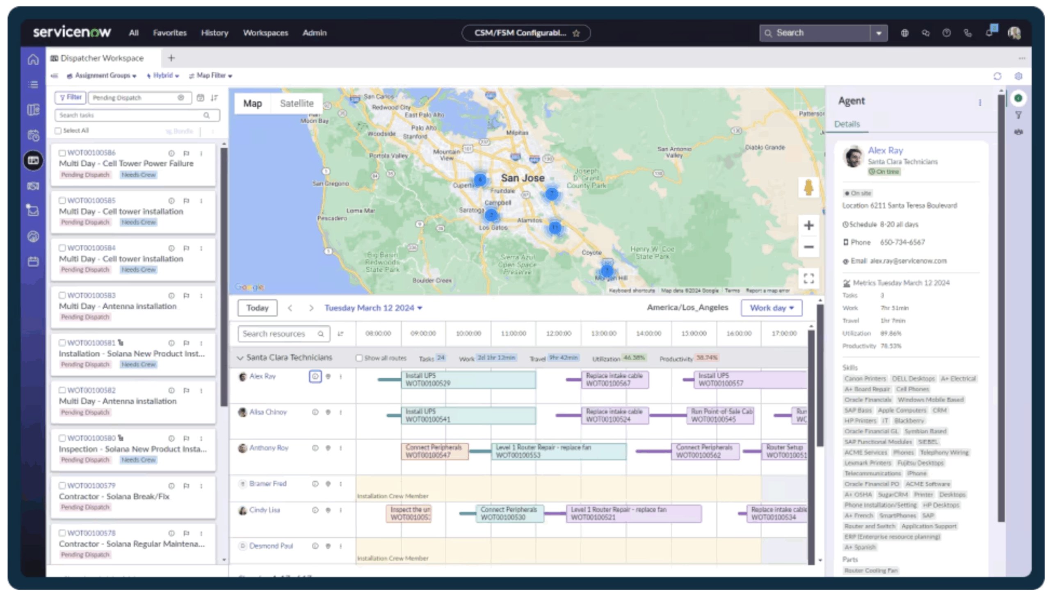
Task: Go to the next day arrow
Action: [x=311, y=308]
